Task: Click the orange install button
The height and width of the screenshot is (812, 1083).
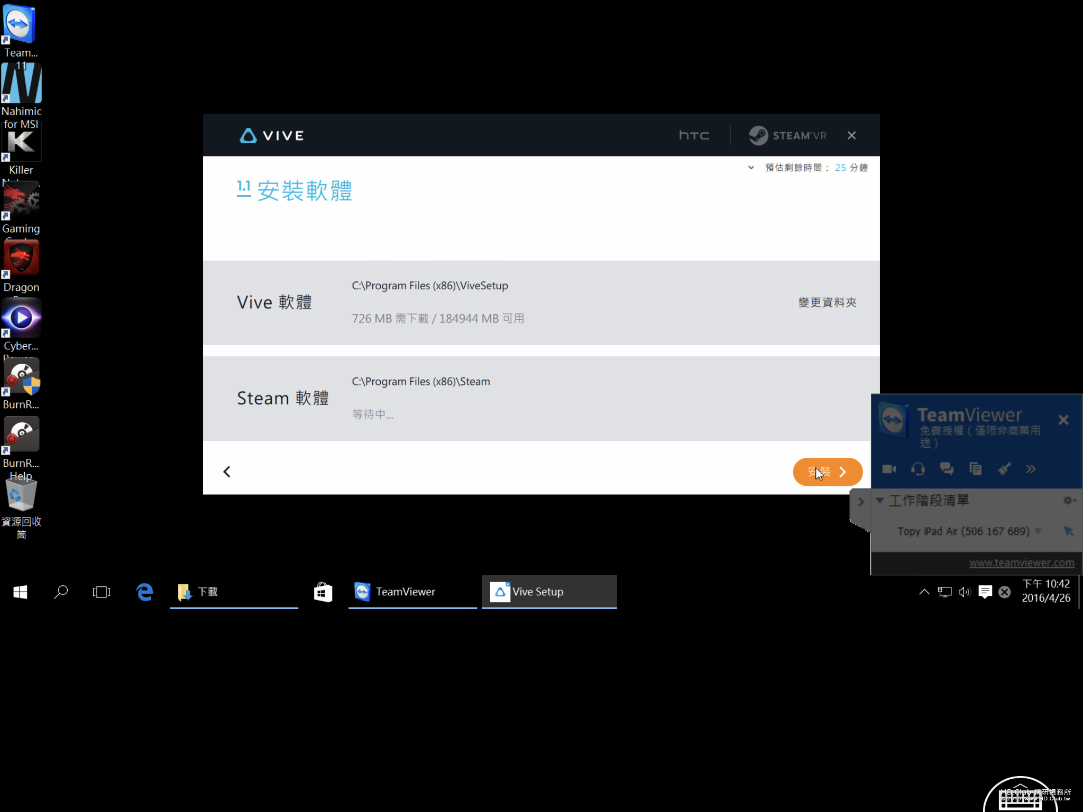Action: pyautogui.click(x=828, y=472)
